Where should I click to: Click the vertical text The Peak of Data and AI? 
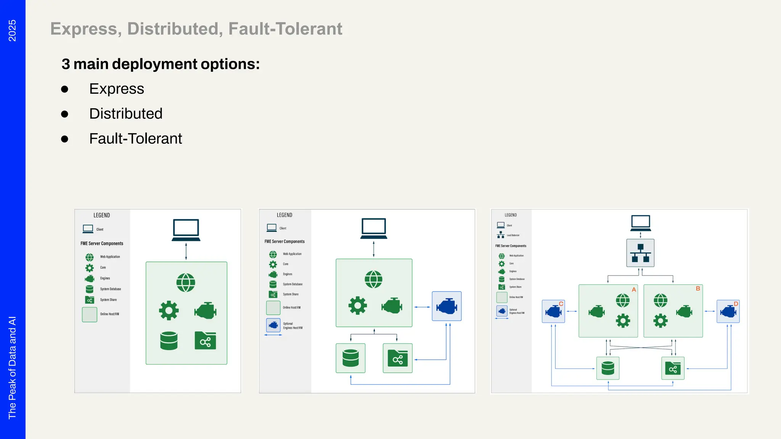(x=12, y=367)
